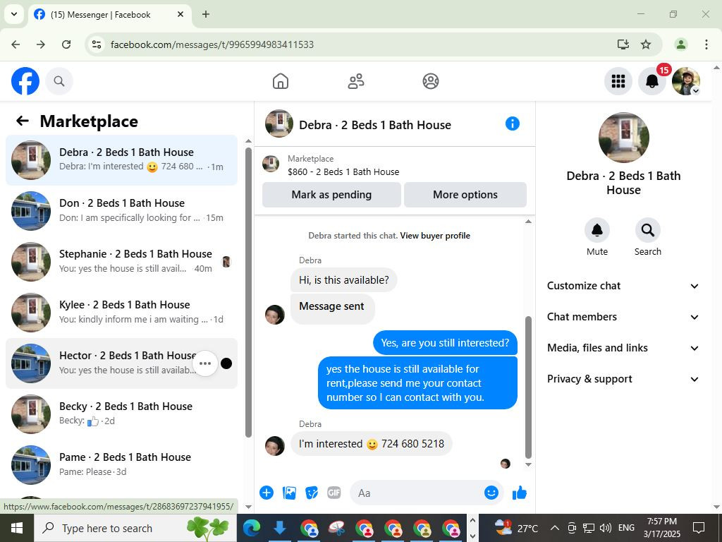Expand Media, files and links section
Screen dimensions: 722x542
pos(623,348)
